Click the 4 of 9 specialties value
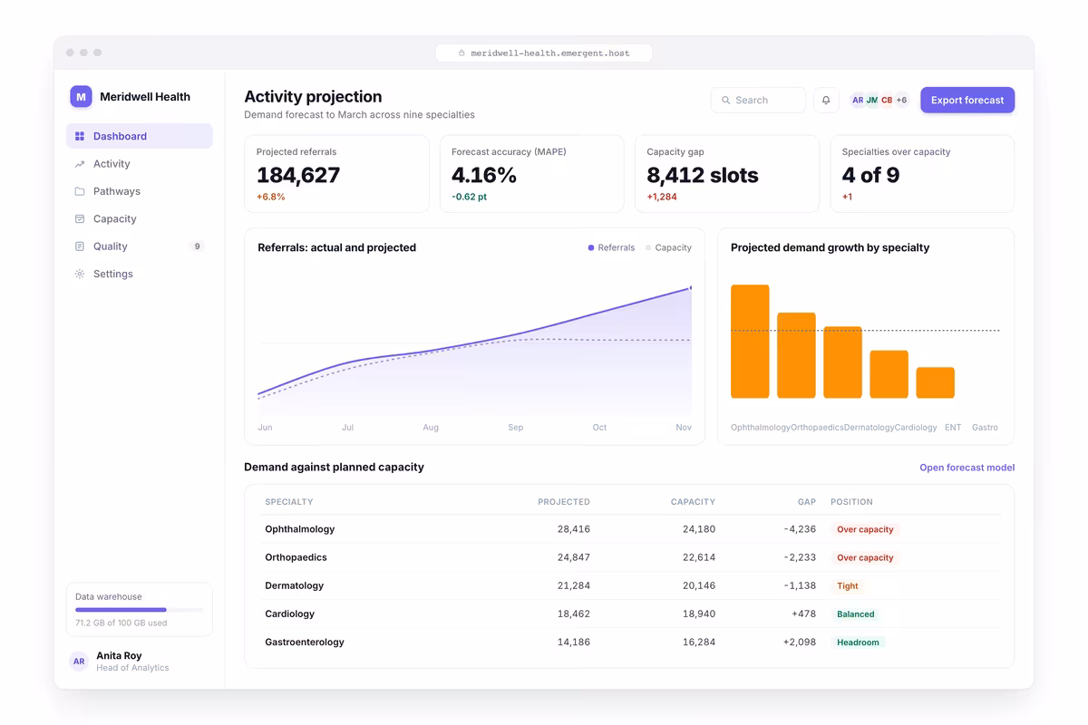The image size is (1088, 725). (870, 175)
